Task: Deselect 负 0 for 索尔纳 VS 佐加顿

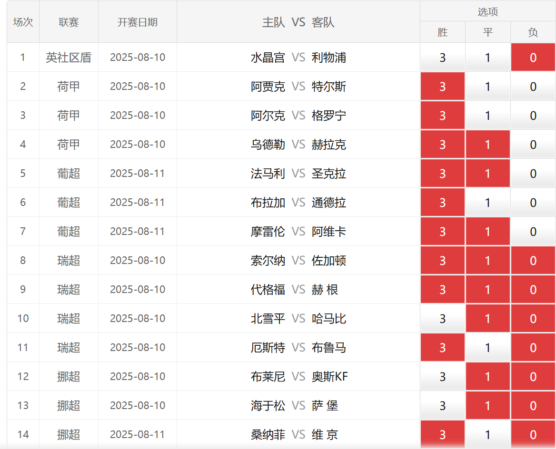Action: coord(533,261)
